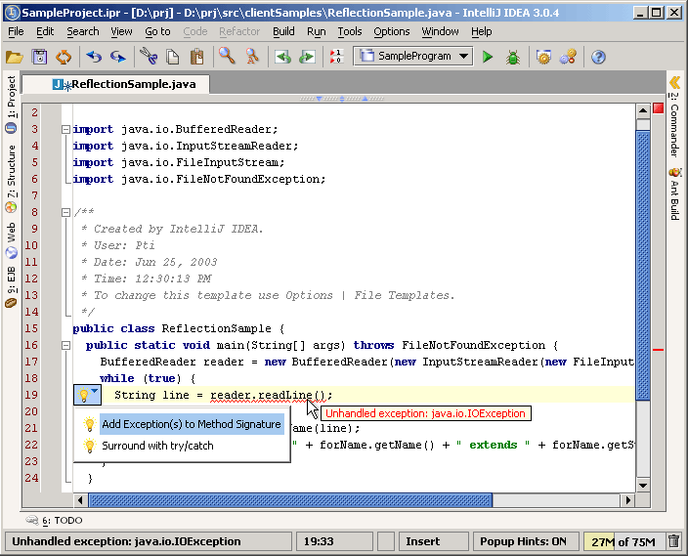Image resolution: width=688 pixels, height=556 pixels.
Task: Navigate Back with green left arrow
Action: point(282,57)
